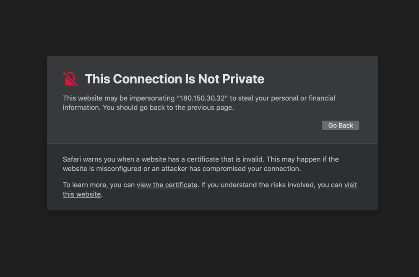
Task: Click the word "impersonating"
Action: [152, 98]
